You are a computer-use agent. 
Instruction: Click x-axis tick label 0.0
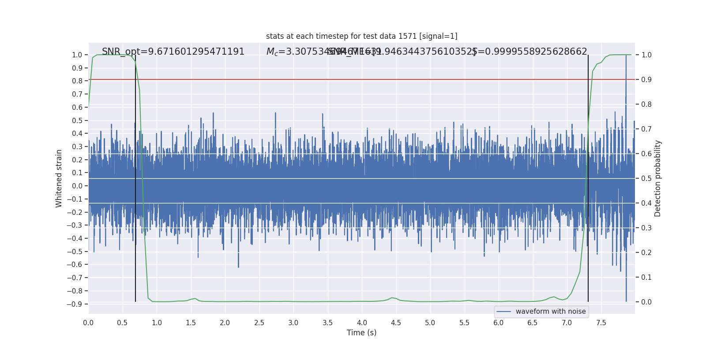click(88, 323)
